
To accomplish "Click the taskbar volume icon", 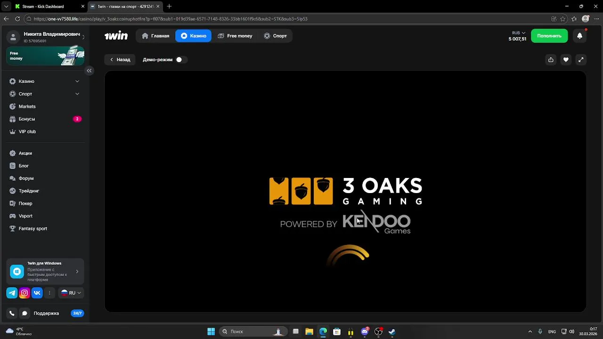I will (571, 332).
